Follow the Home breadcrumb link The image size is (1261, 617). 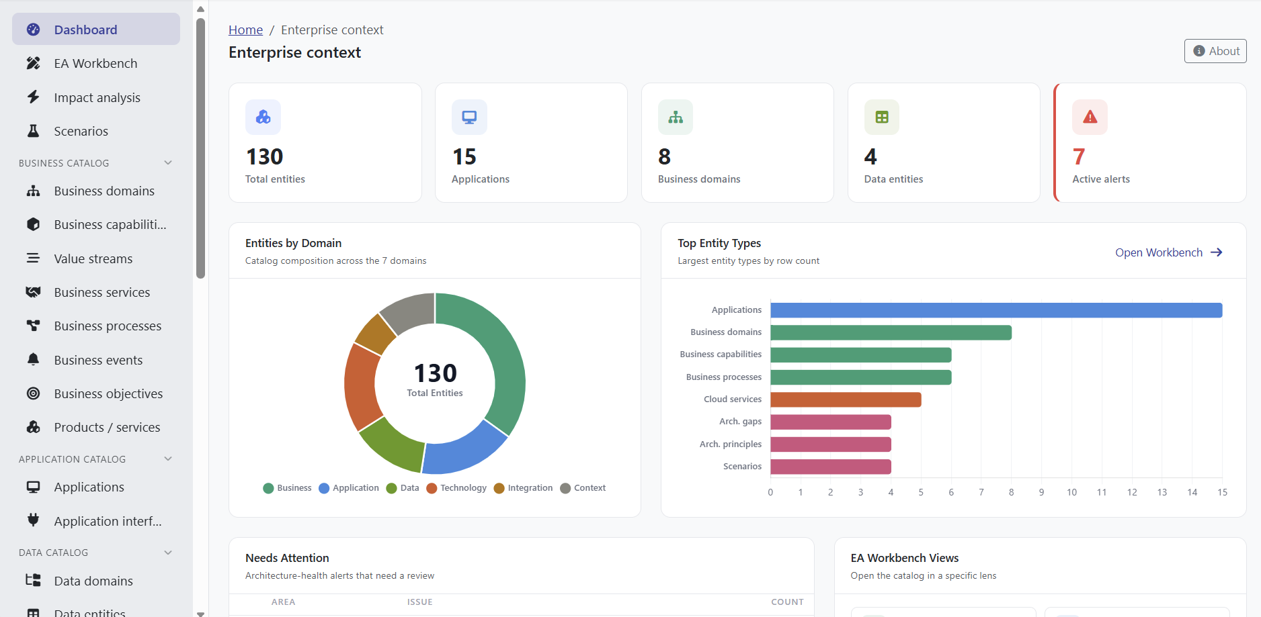pyautogui.click(x=245, y=30)
